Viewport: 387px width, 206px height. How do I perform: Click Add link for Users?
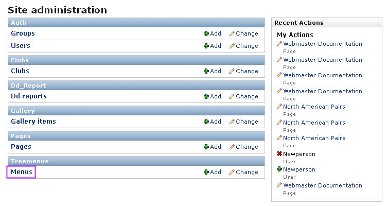[215, 46]
